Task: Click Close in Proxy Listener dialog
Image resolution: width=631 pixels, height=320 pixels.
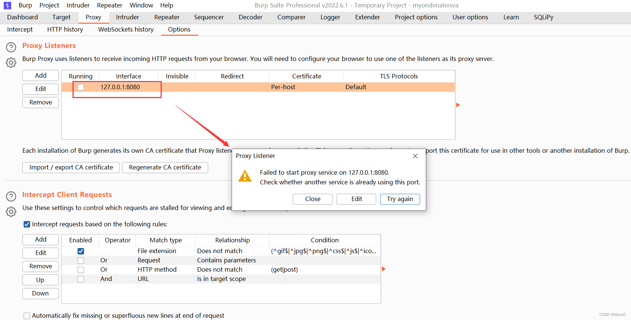Action: coord(313,199)
